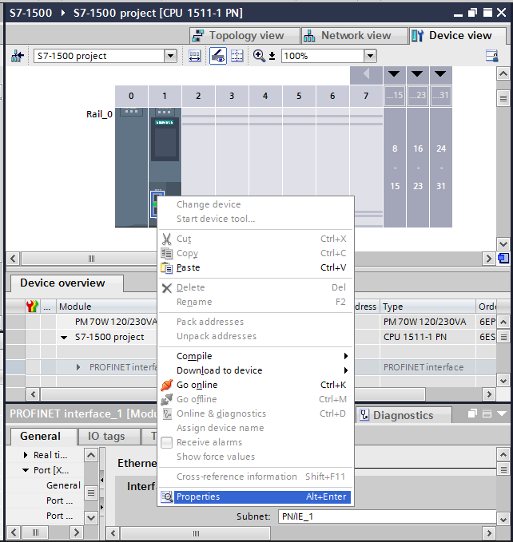Toggle the page break display icon
Screen dimensions: 513x542
(x=237, y=56)
